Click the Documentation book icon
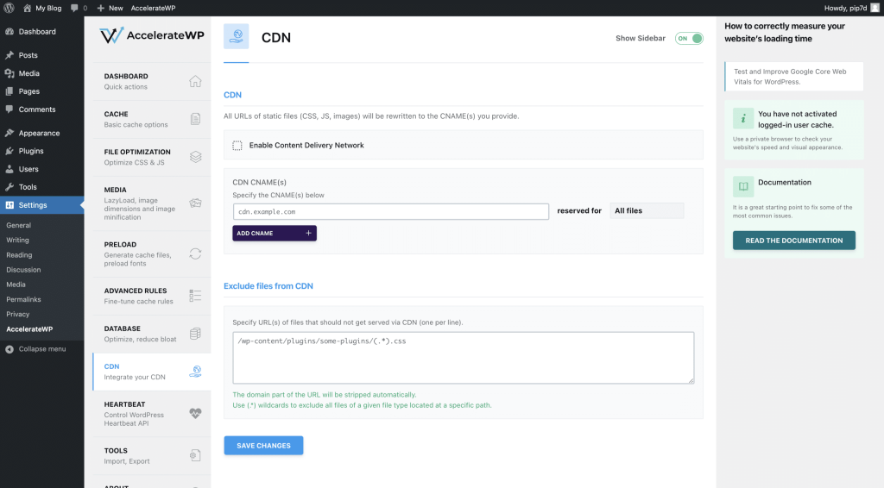884x488 pixels. (x=743, y=186)
